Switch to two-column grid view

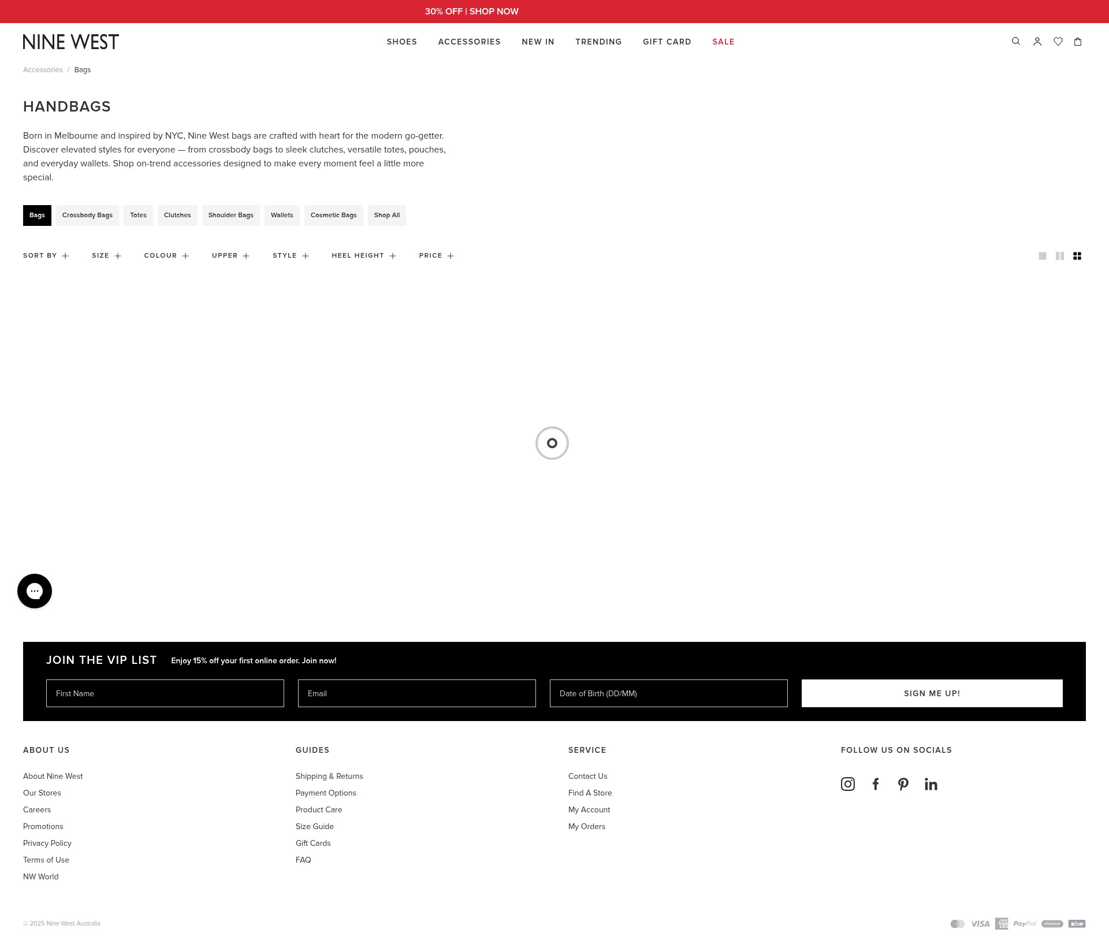coord(1060,256)
